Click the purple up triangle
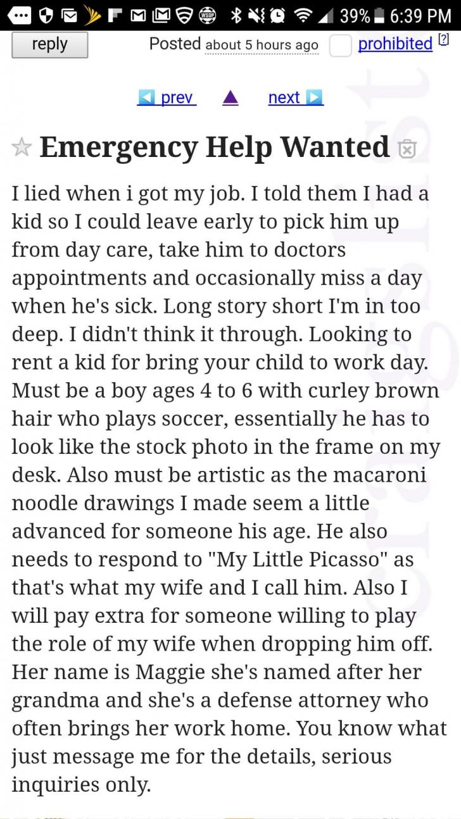461x819 pixels. point(230,97)
